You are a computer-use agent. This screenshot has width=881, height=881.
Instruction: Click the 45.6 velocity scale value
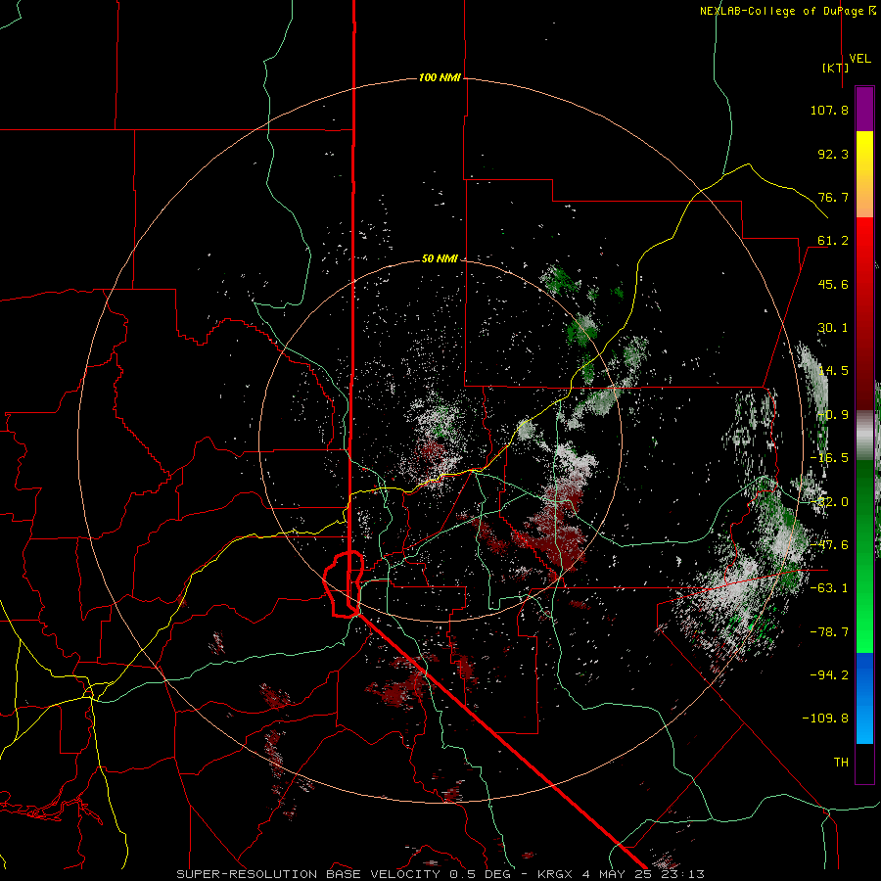pos(833,284)
